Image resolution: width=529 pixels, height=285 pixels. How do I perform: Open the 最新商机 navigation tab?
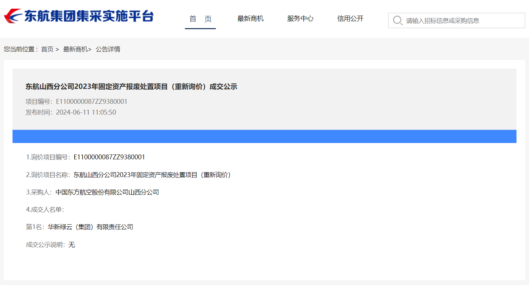pyautogui.click(x=250, y=19)
